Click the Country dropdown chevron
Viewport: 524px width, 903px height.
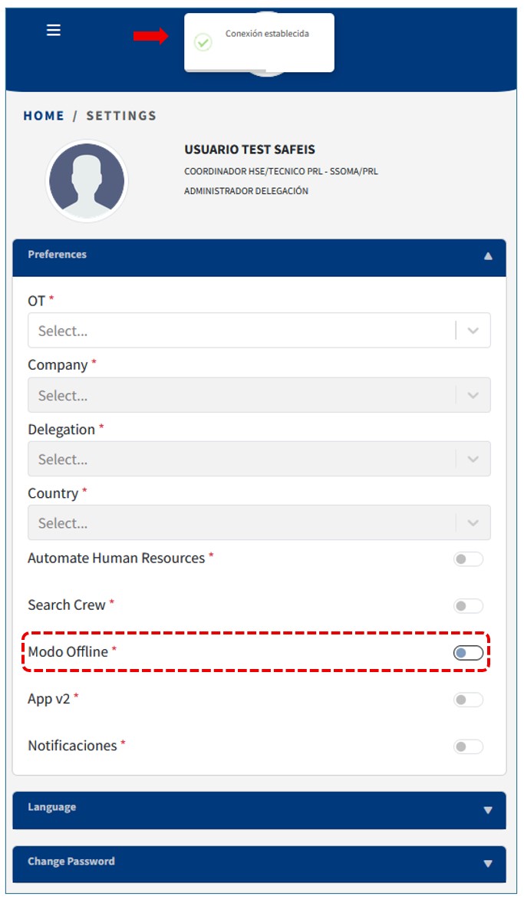pos(473,522)
